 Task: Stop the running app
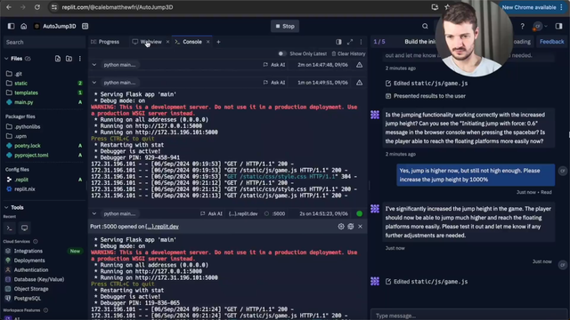pos(285,26)
